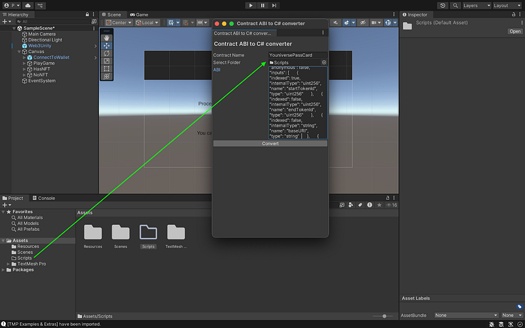Switch to the Scene tab
525x328 pixels.
(x=112, y=14)
